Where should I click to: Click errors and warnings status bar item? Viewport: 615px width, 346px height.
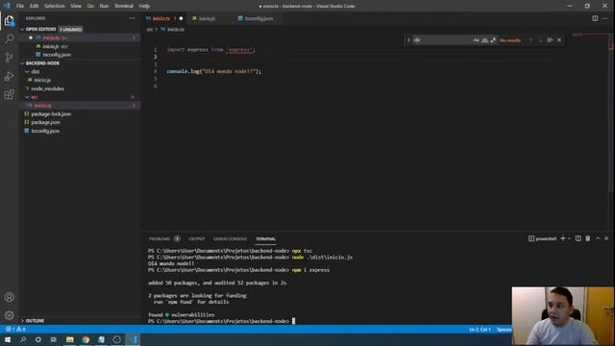point(15,329)
